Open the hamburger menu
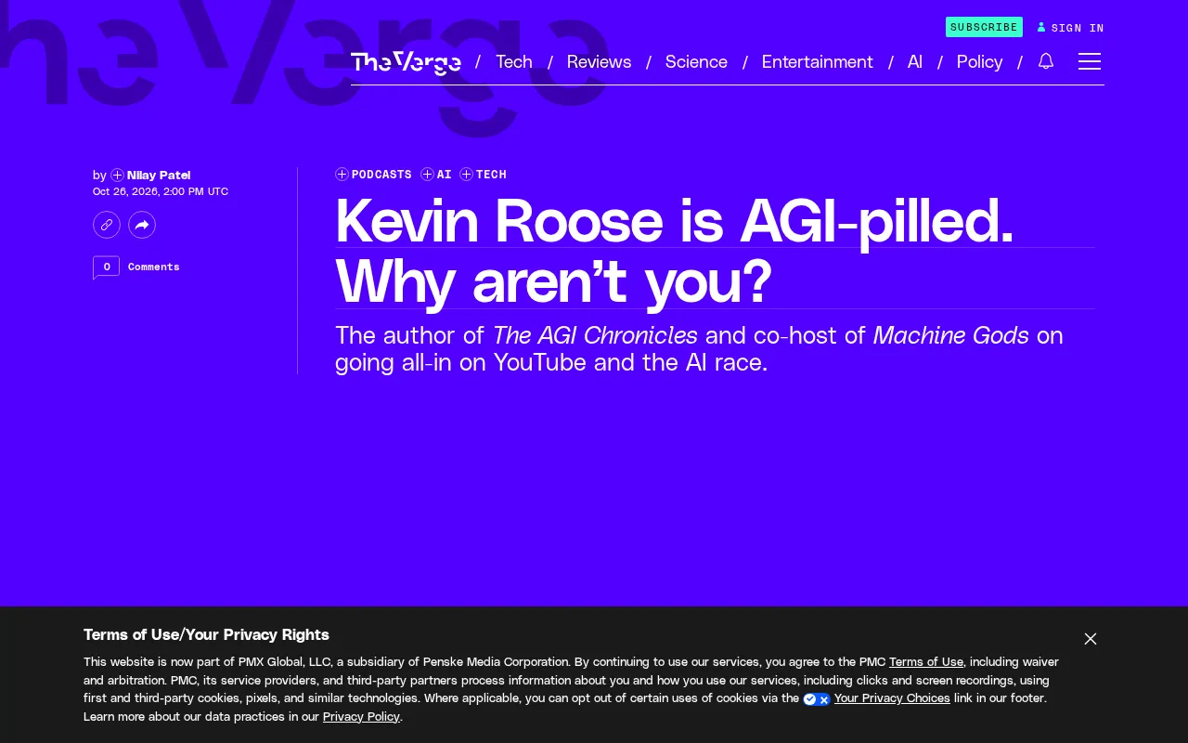The width and height of the screenshot is (1188, 743). [x=1090, y=61]
